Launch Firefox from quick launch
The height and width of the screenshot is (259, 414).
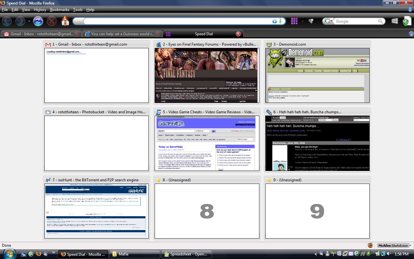pyautogui.click(x=38, y=254)
